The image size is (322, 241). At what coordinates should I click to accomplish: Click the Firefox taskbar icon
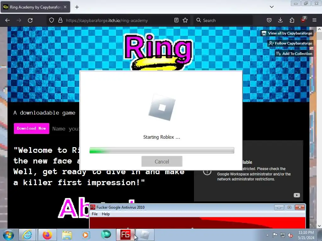tap(47, 235)
